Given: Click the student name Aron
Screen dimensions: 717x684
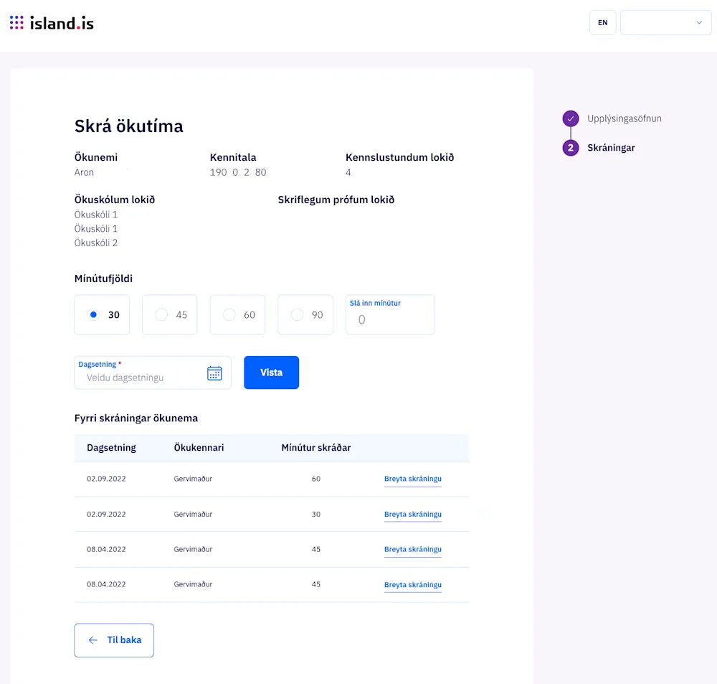Looking at the screenshot, I should (84, 172).
